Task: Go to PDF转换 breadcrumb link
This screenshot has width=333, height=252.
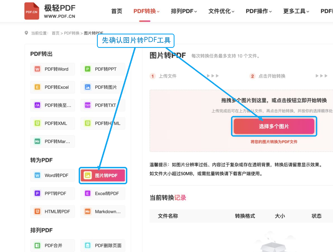Action: pyautogui.click(x=72, y=33)
